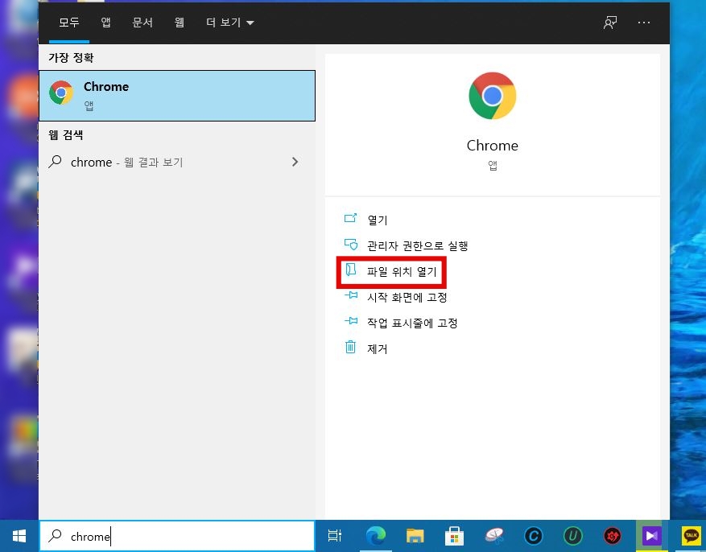This screenshot has width=706, height=552.
Task: Switch to the 웹 filter tab
Action: 180,22
